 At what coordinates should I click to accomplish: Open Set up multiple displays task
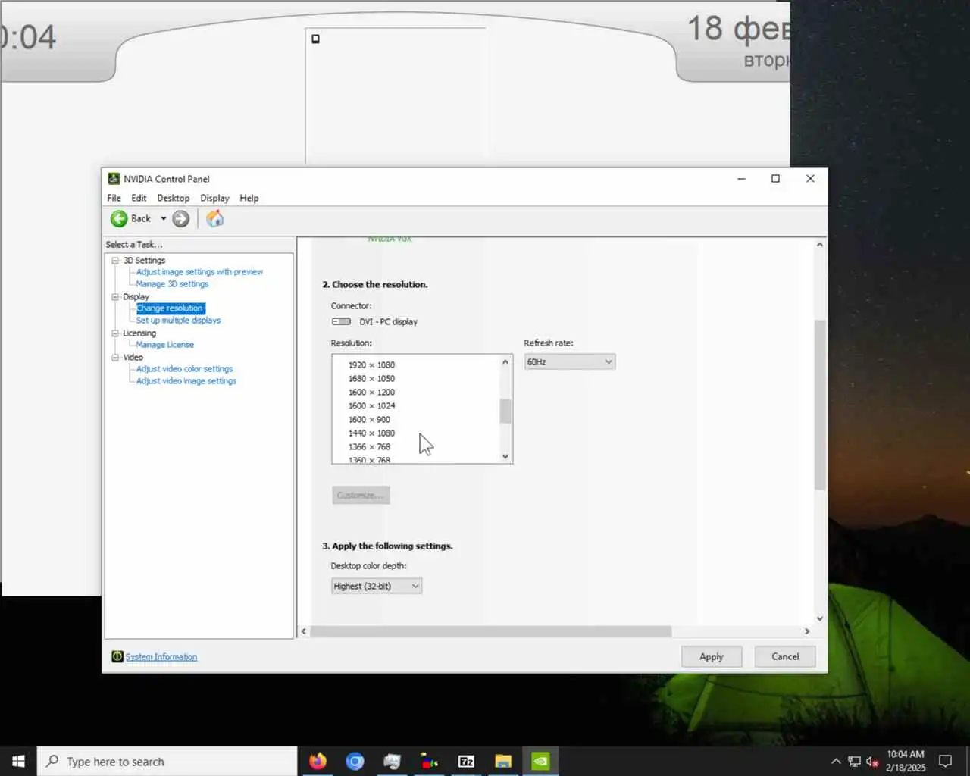(x=178, y=321)
